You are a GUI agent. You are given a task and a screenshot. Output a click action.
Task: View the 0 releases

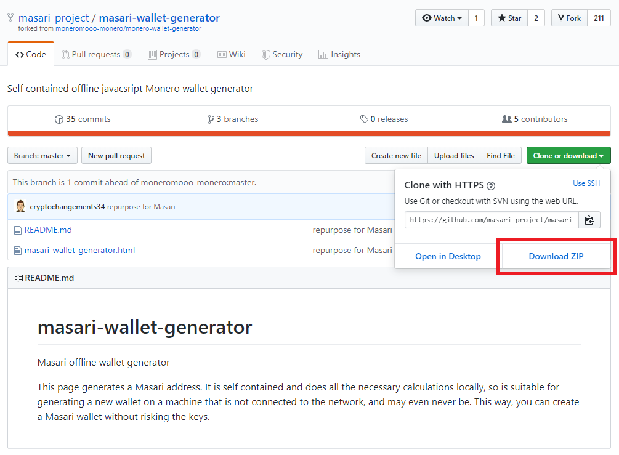[384, 119]
